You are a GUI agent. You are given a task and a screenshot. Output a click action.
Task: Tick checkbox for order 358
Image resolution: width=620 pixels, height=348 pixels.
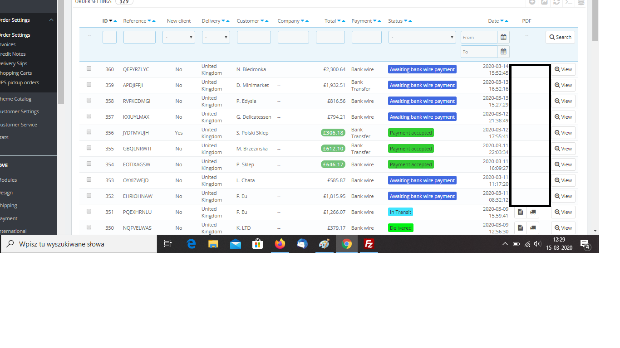point(89,100)
